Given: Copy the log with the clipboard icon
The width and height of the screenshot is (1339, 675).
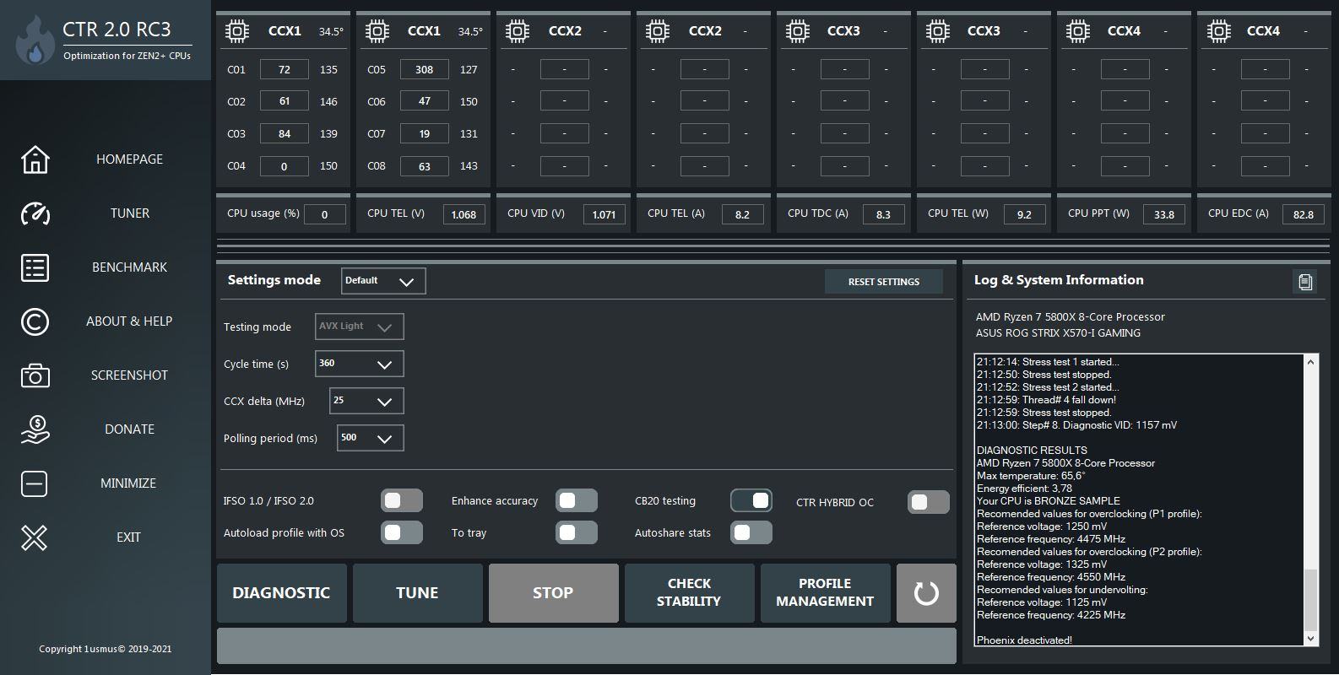Looking at the screenshot, I should 1305,282.
